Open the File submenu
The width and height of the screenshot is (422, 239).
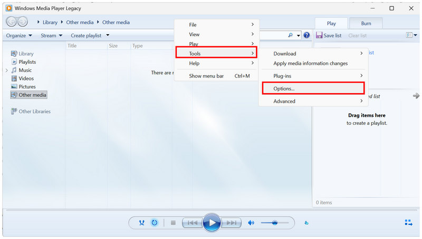[216, 25]
